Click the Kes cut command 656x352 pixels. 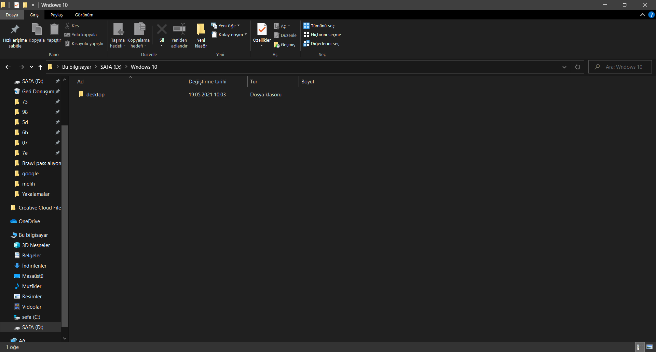72,26
